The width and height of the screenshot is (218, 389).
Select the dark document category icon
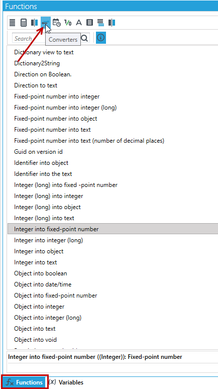89,23
